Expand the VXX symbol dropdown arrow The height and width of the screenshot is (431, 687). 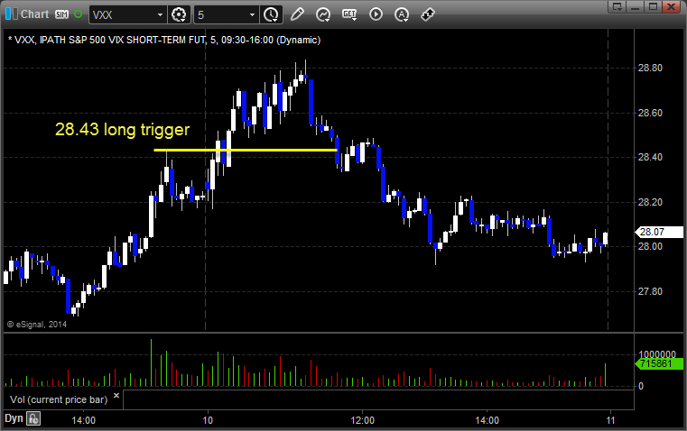click(160, 14)
